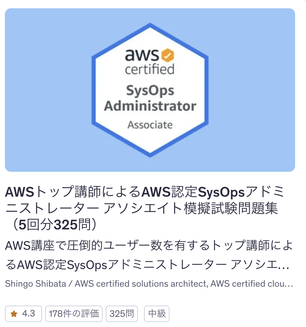Click the orange star rating icon
306x327 pixels.
(14, 313)
